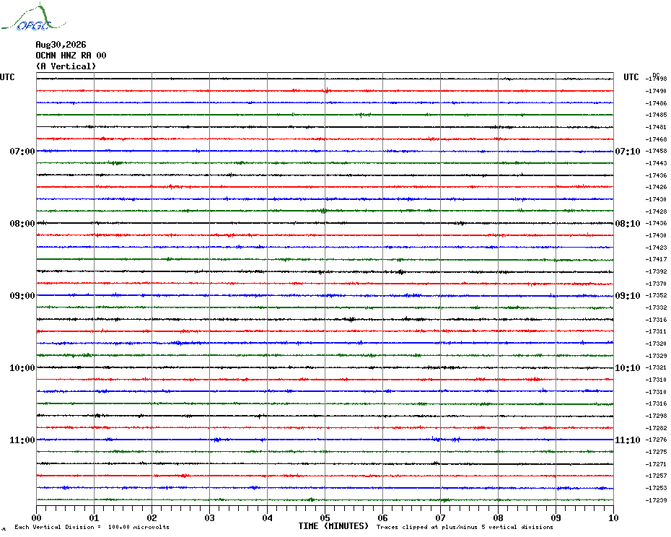The width and height of the screenshot is (671, 537).
Task: Click the DC offset value -17426
Action: click(x=656, y=187)
